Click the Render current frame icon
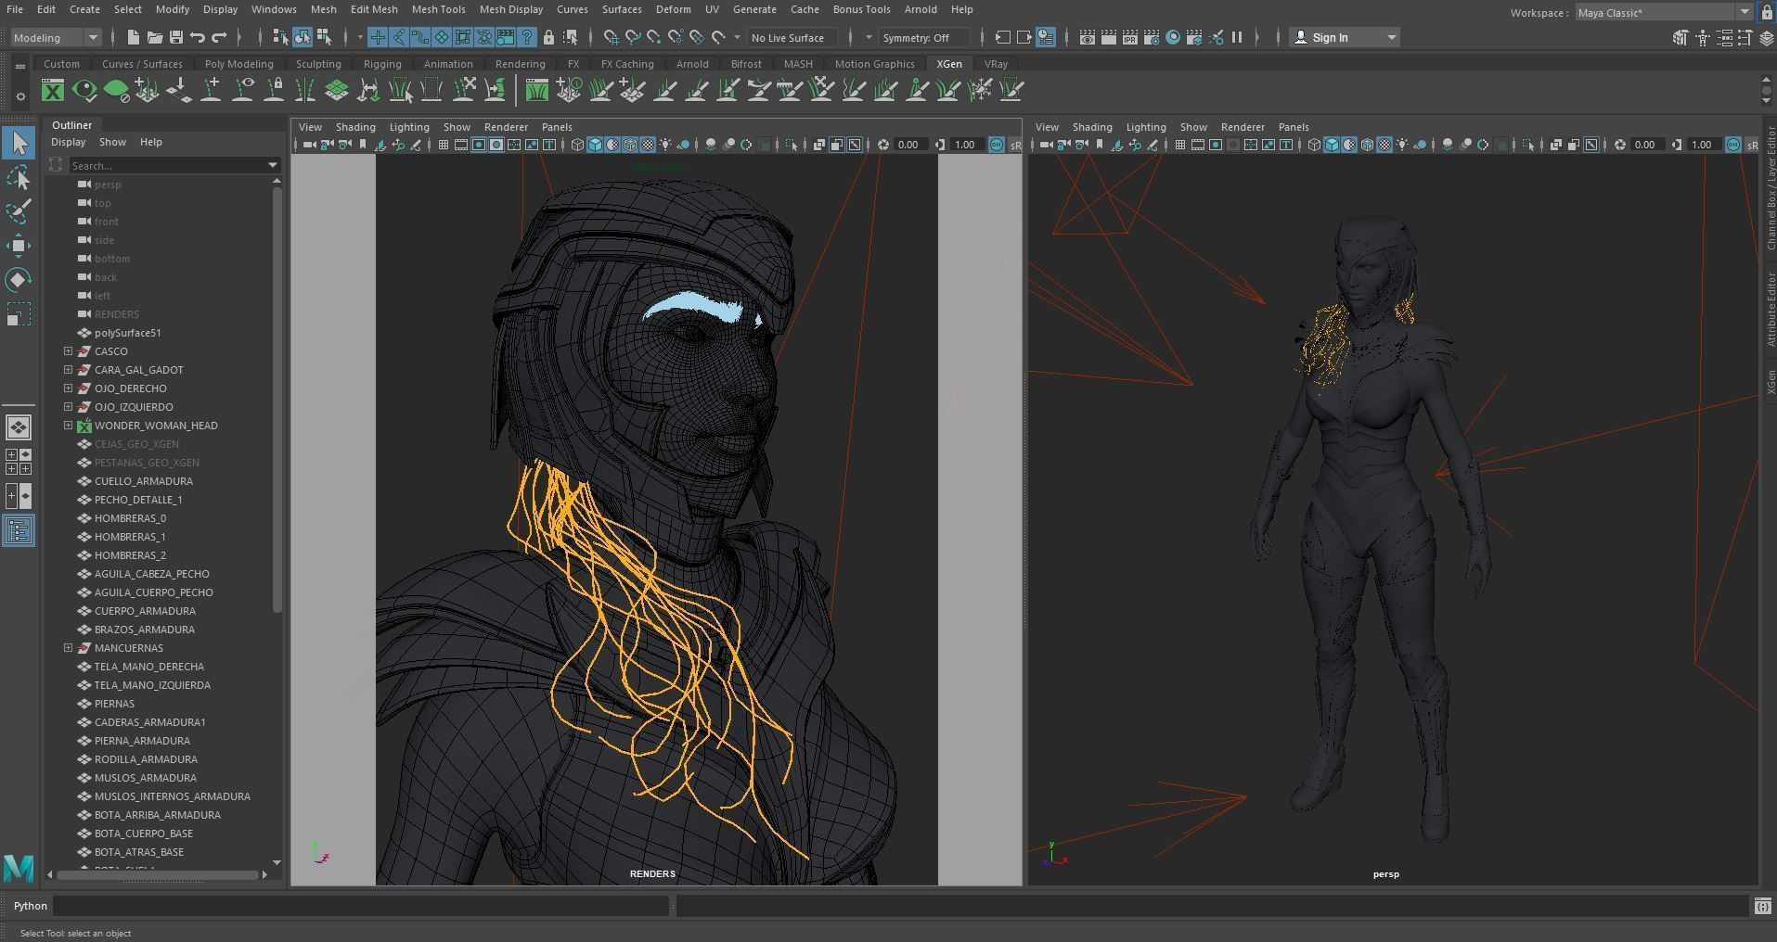The width and height of the screenshot is (1777, 942). pyautogui.click(x=1108, y=37)
